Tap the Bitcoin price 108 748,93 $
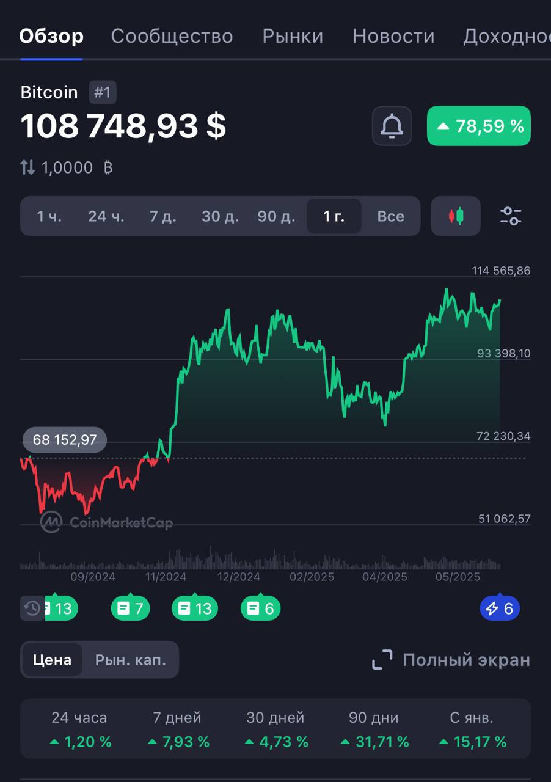Image resolution: width=551 pixels, height=782 pixels. tap(123, 126)
